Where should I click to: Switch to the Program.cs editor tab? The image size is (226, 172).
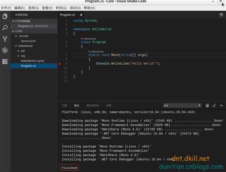pyautogui.click(x=67, y=15)
